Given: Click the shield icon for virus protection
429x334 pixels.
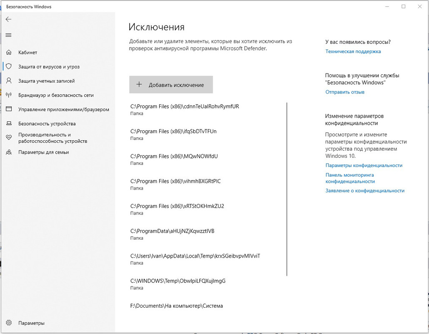Looking at the screenshot, I should 9,66.
